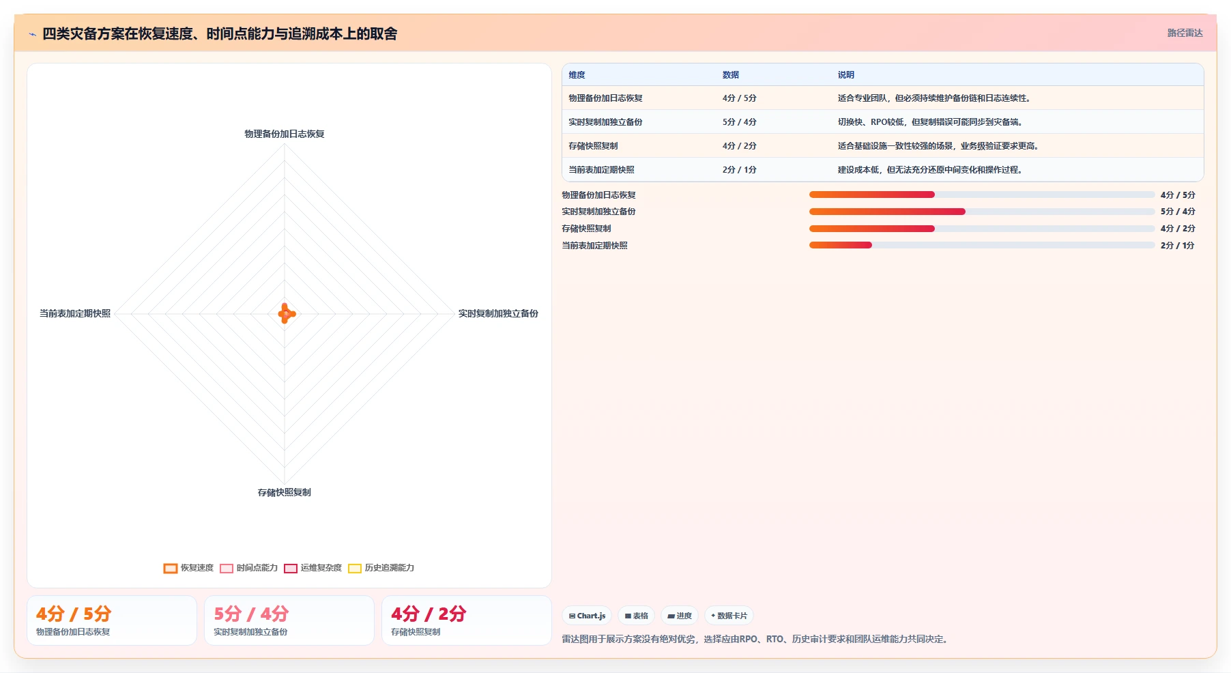Click the progress bar for 物理备份加日志恢复
Screen dimensions: 1231x673
point(981,195)
